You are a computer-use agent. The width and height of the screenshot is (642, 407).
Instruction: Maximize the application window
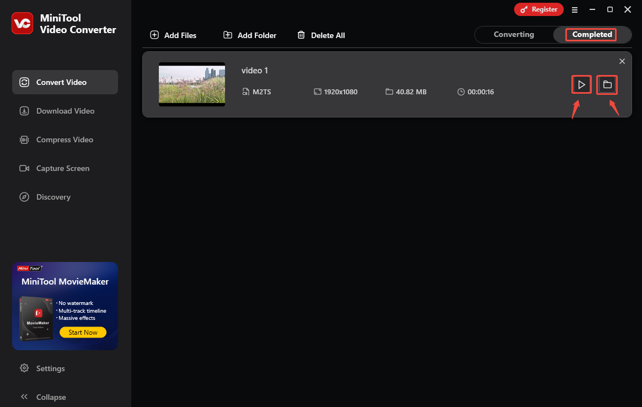point(610,9)
